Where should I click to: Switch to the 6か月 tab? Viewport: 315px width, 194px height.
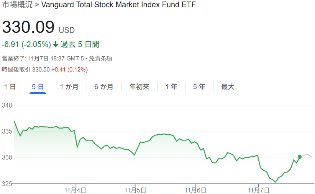[104, 87]
